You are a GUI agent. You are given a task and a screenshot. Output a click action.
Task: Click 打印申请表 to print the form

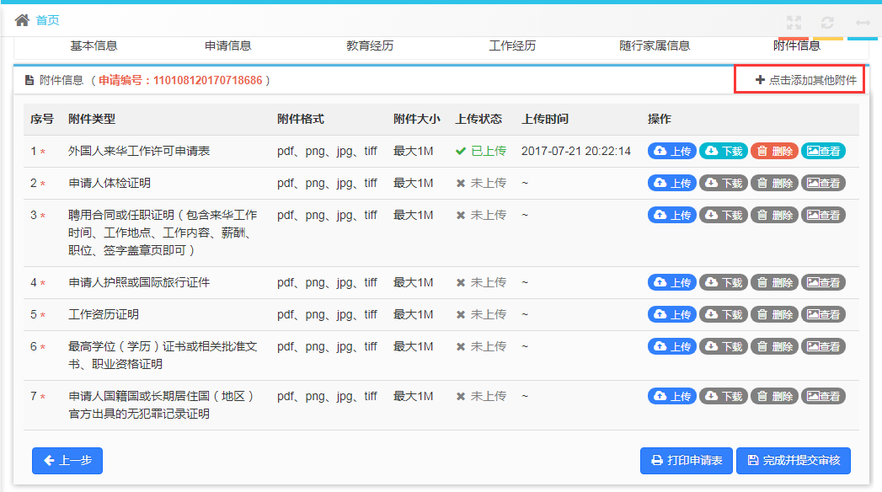[x=687, y=461]
